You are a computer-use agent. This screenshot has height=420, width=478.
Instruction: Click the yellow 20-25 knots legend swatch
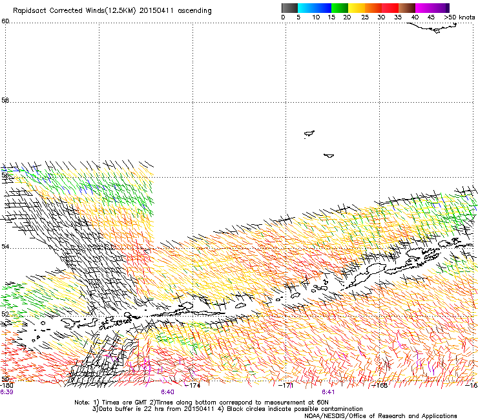point(357,8)
